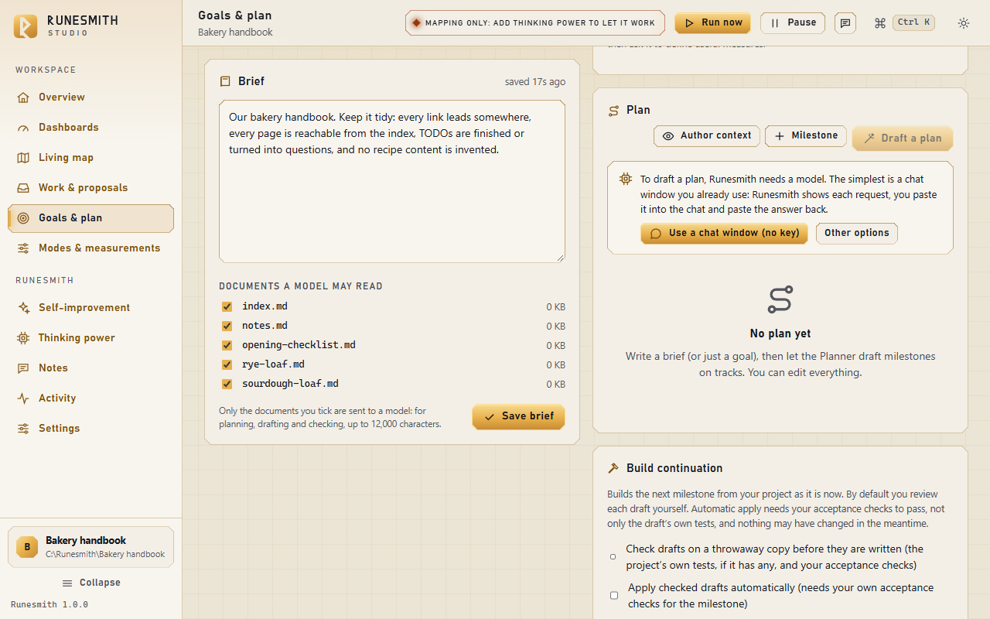Viewport: 990px width, 619px height.
Task: Open the Self-improvement page
Action: click(x=90, y=308)
